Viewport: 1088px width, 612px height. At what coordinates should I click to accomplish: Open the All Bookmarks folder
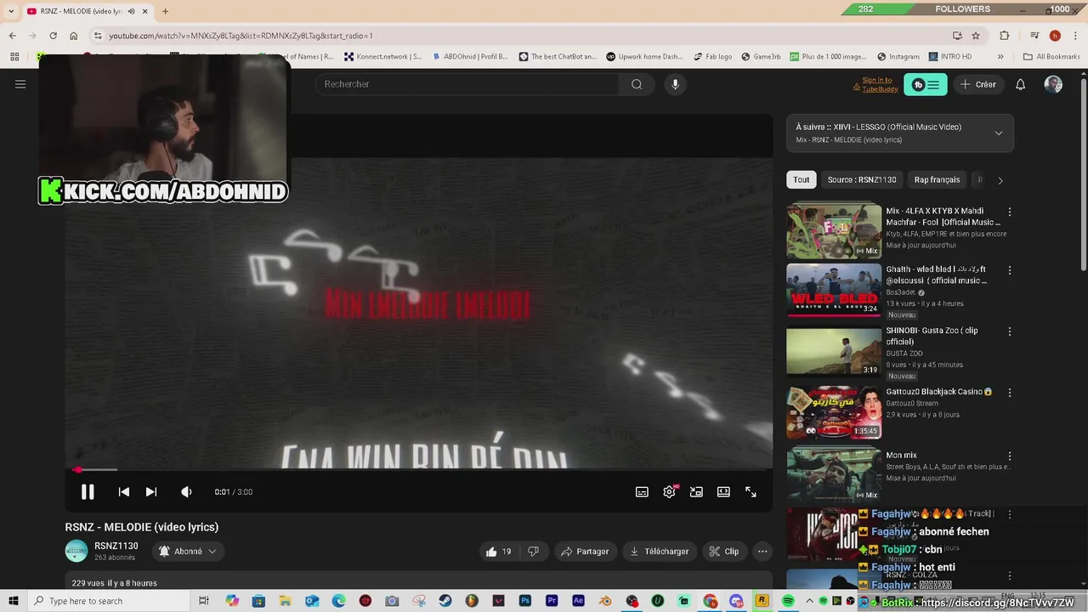coord(1052,57)
